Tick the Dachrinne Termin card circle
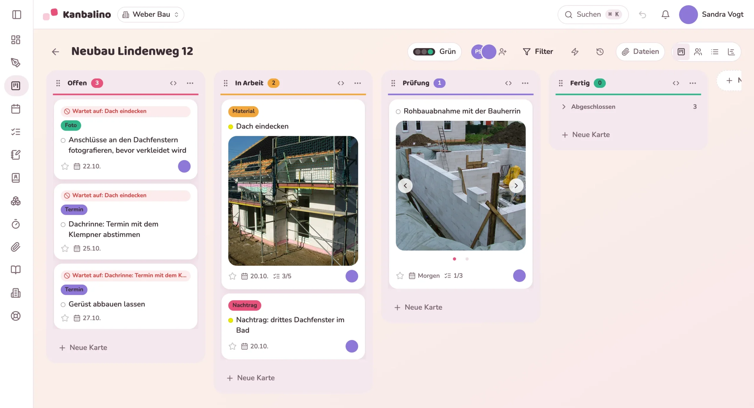This screenshot has height=408, width=754. point(63,225)
